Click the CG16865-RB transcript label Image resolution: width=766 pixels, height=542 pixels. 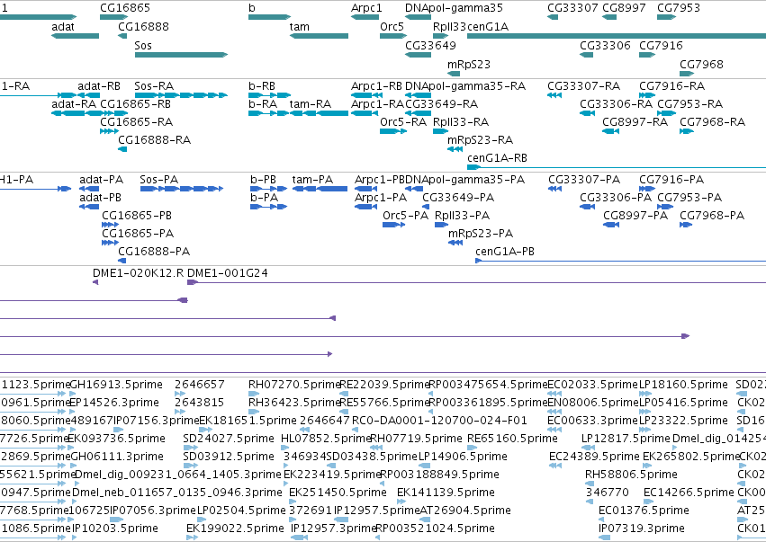(136, 104)
